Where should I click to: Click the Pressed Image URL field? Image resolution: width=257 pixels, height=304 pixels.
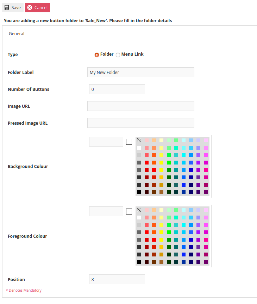[141, 123]
